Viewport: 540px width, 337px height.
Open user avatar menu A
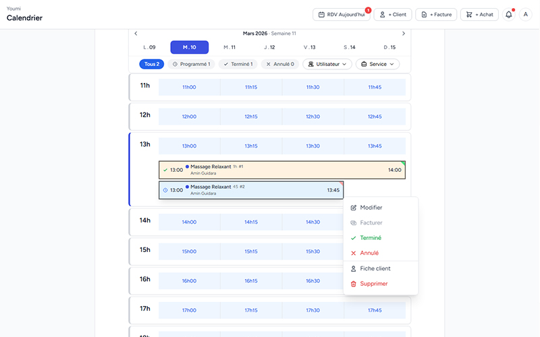pyautogui.click(x=526, y=14)
